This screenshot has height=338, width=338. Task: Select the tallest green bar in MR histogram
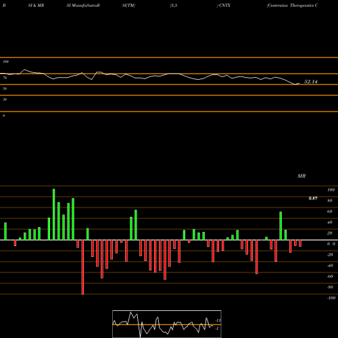53,214
